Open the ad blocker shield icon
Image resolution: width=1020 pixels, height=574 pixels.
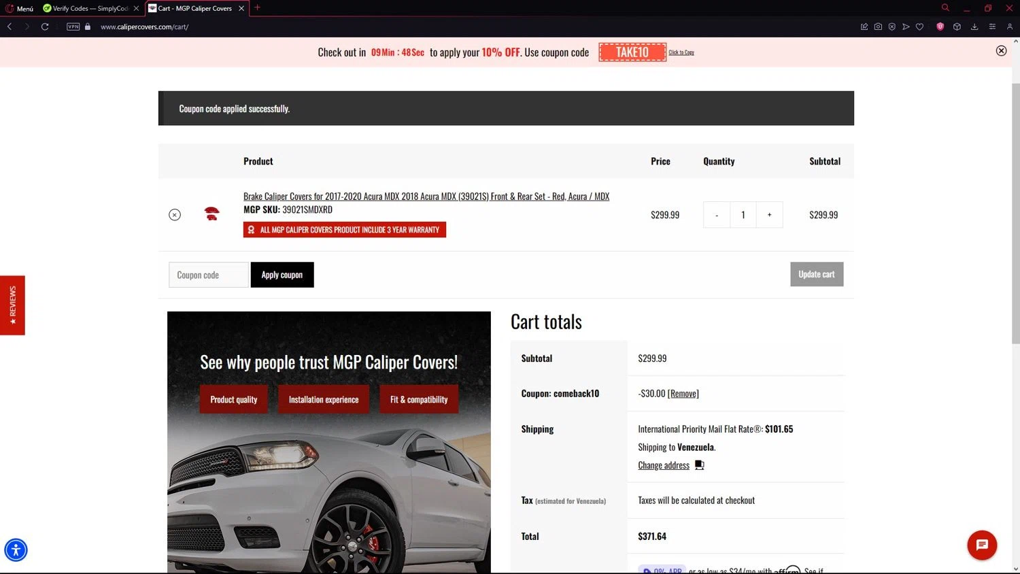892,27
